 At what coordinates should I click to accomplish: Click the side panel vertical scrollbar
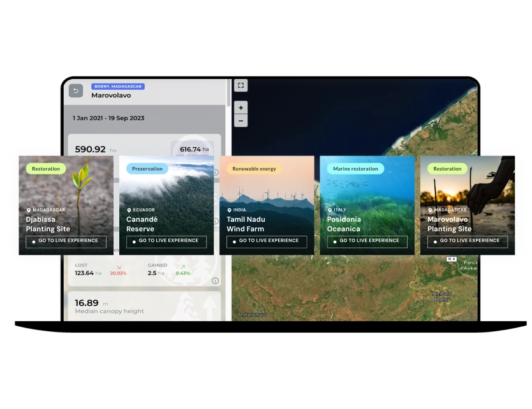(229, 93)
